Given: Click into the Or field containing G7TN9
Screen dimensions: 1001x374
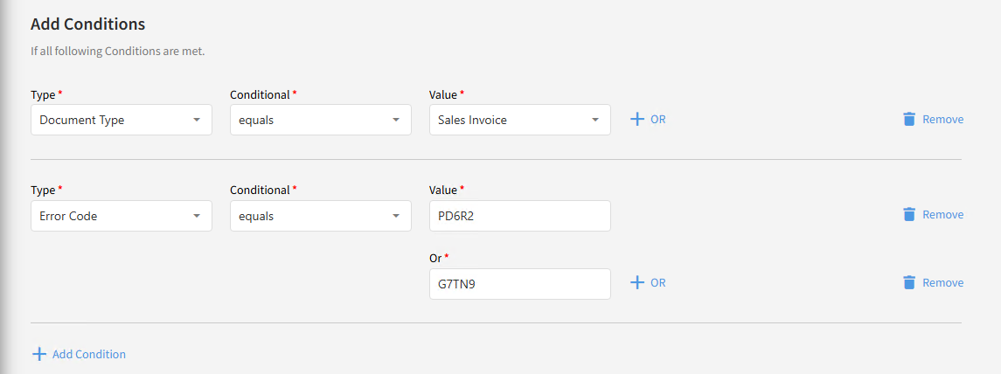Looking at the screenshot, I should coord(519,284).
